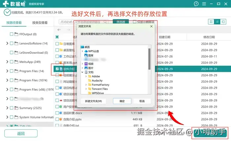Viewport: 231px width, 141px height.
Task: Collapse 文档 node in dialog
Action: pos(82,72)
